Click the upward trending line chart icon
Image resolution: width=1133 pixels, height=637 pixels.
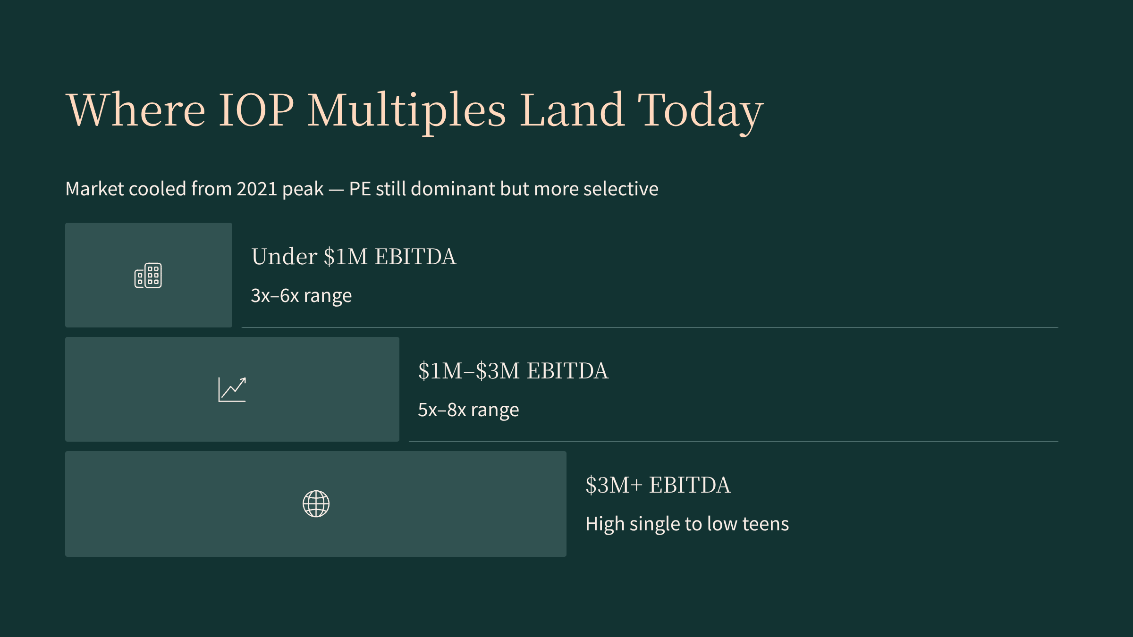point(232,390)
